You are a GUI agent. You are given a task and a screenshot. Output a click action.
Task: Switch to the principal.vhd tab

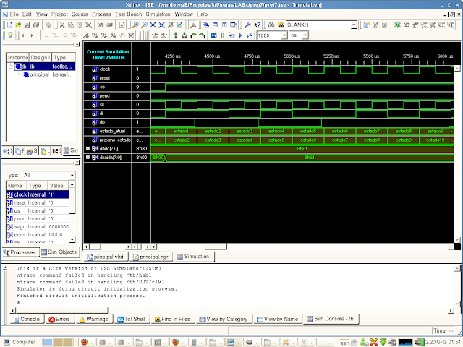pos(109,257)
